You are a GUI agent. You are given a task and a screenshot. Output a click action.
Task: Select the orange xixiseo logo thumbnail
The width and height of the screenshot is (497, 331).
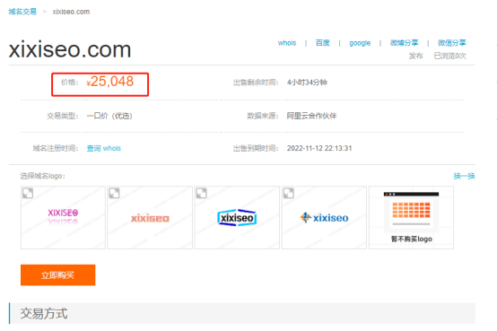pyautogui.click(x=150, y=217)
